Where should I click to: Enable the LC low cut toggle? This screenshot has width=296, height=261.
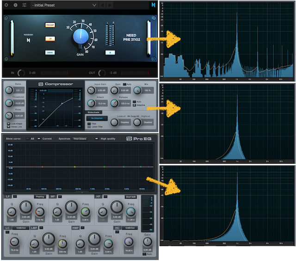click(x=7, y=232)
